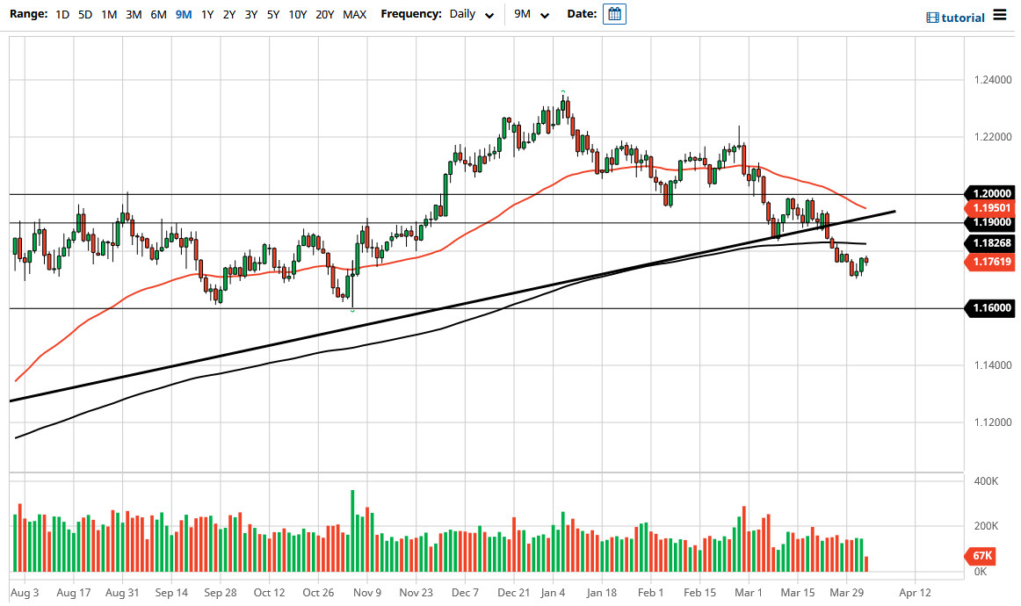This screenshot has height=606, width=1021.
Task: Expand the Daily frequency dropdown
Action: 472,14
